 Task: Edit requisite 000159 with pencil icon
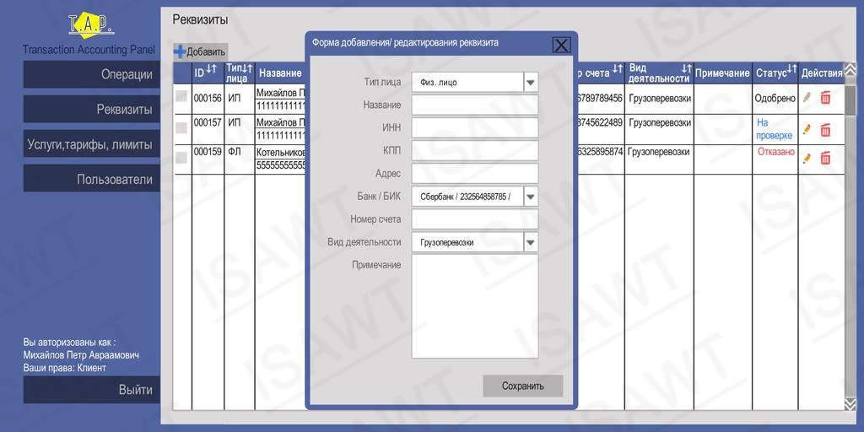point(807,158)
